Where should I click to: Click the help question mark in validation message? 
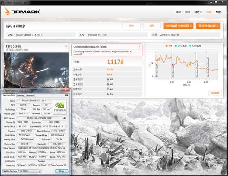[139, 46]
